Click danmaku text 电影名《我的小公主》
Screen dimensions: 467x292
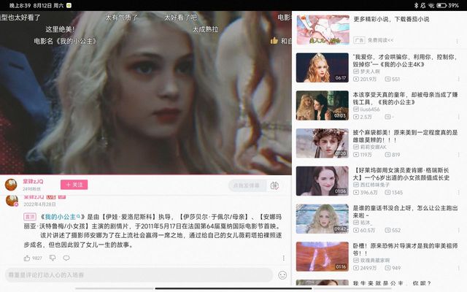click(x=65, y=41)
